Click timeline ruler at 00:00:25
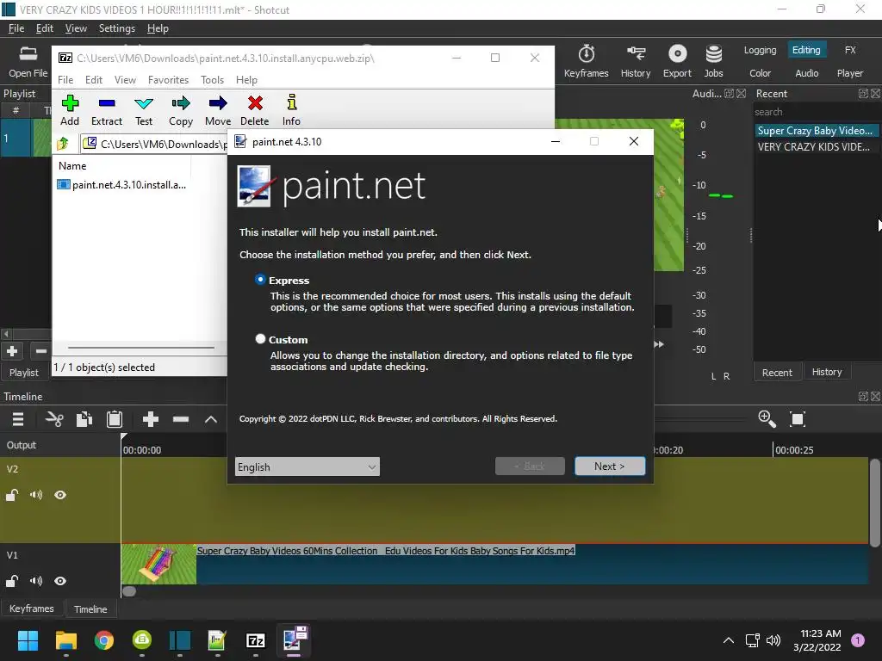This screenshot has height=661, width=882. 793,449
